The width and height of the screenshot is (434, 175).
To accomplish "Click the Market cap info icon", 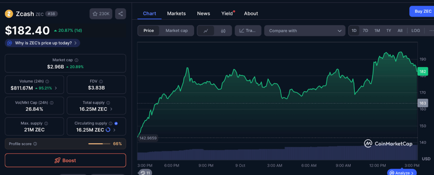I will [76, 60].
